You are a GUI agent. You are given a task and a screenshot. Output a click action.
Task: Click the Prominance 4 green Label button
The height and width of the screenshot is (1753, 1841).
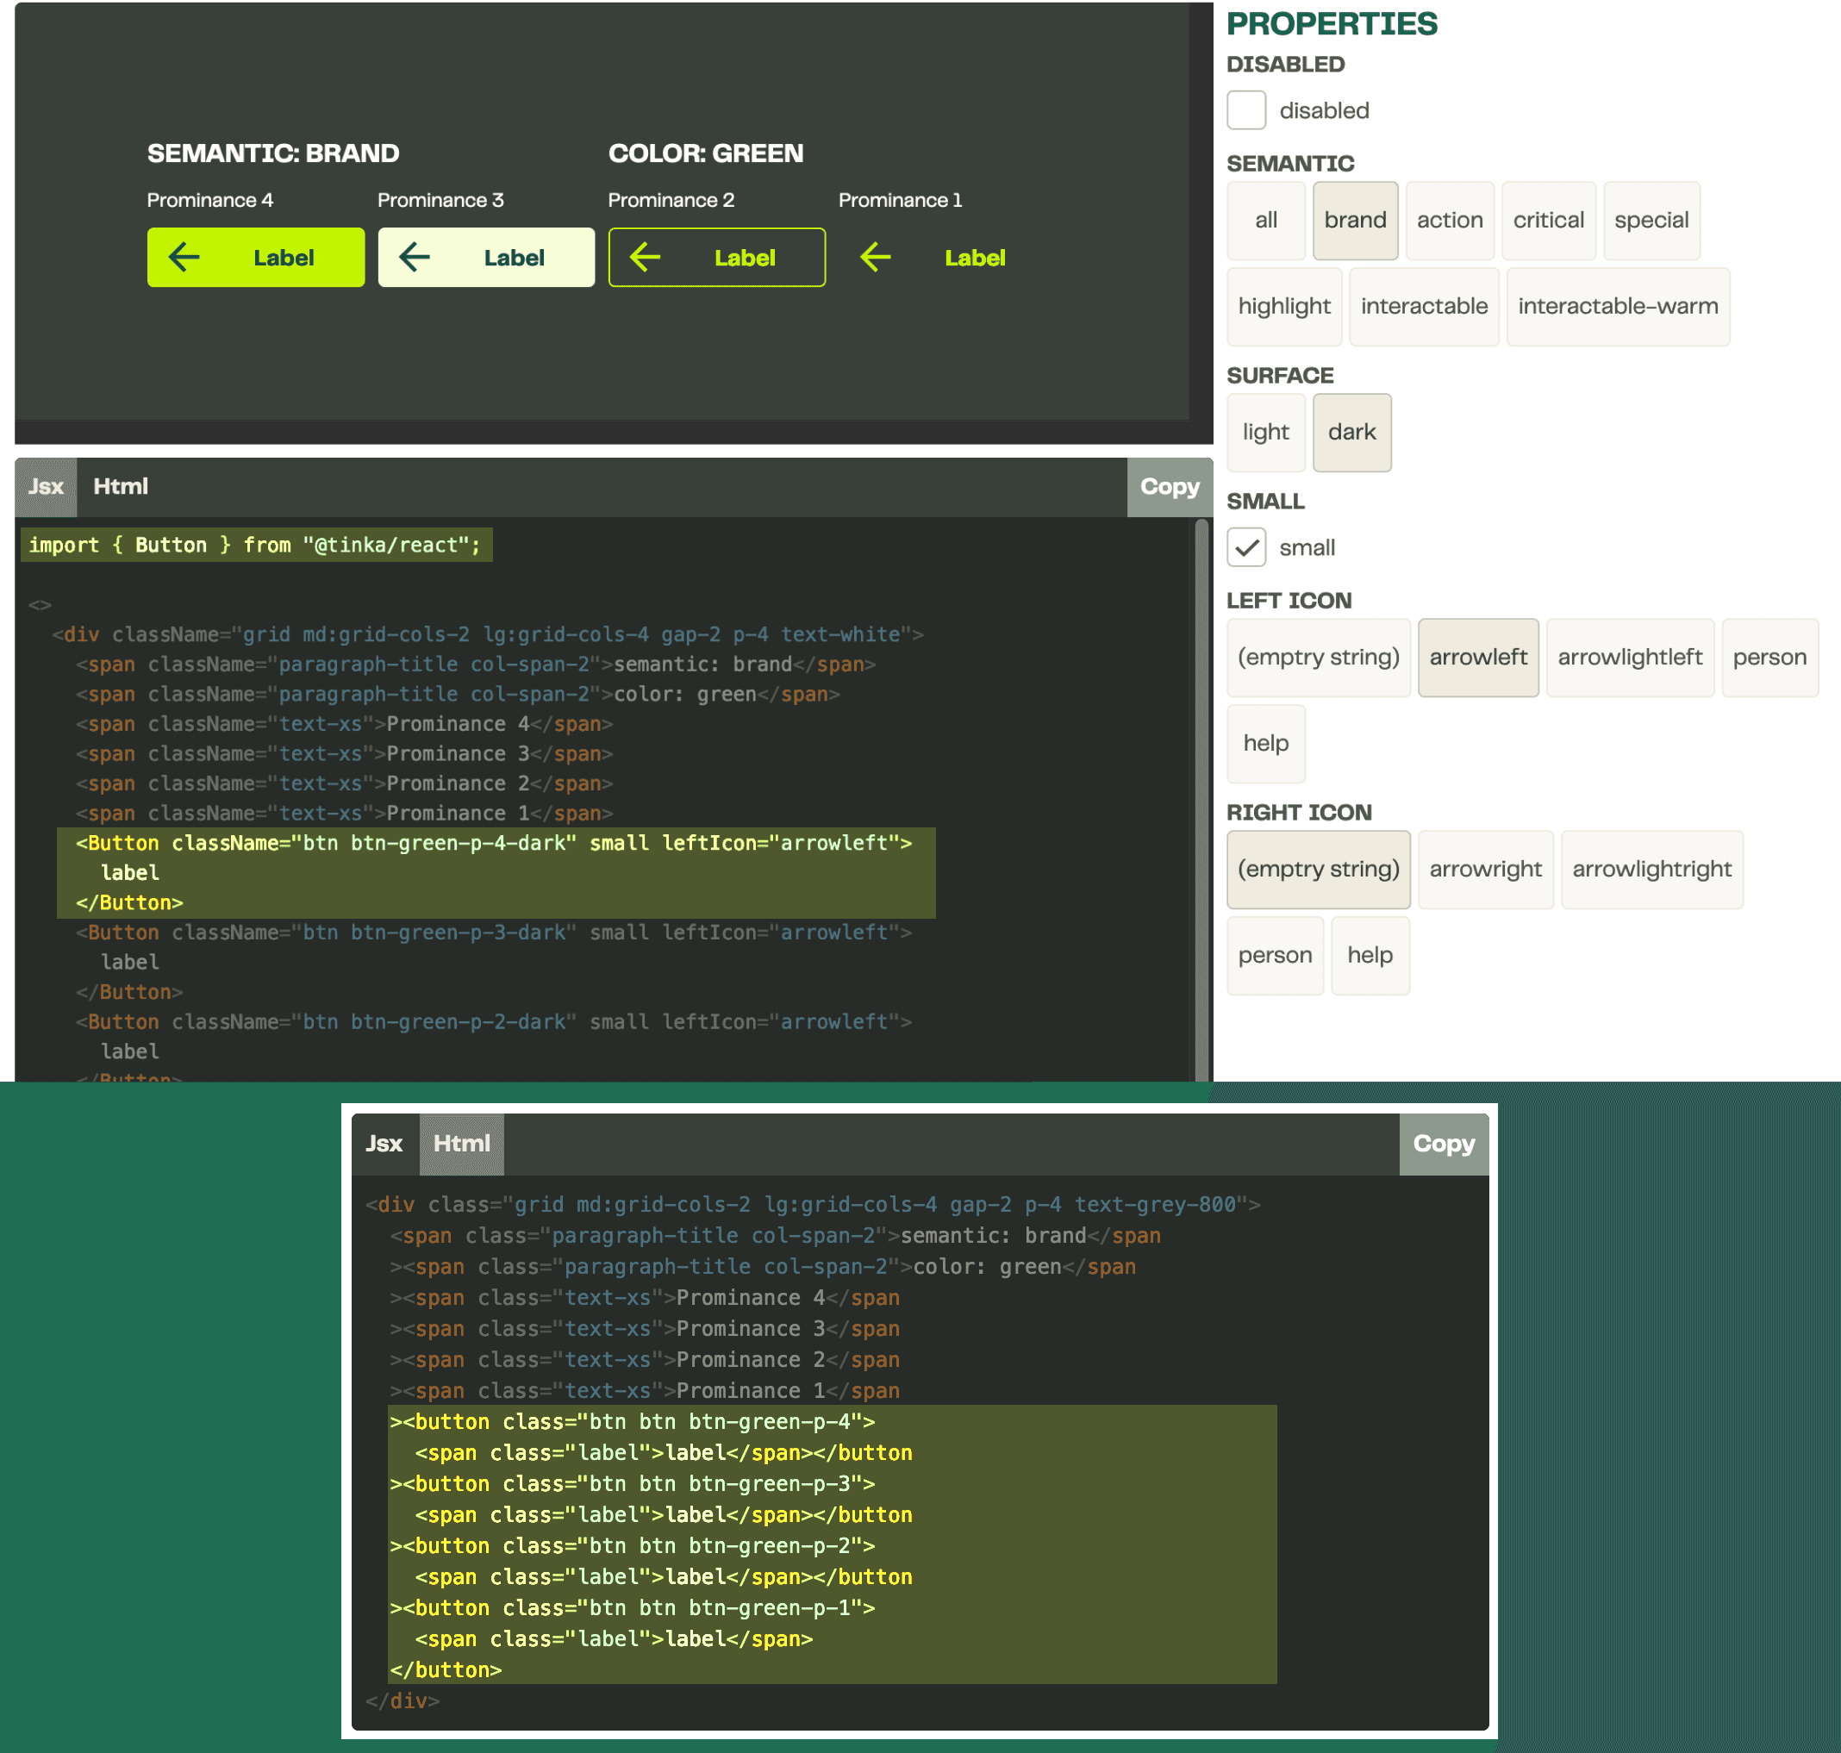click(255, 257)
